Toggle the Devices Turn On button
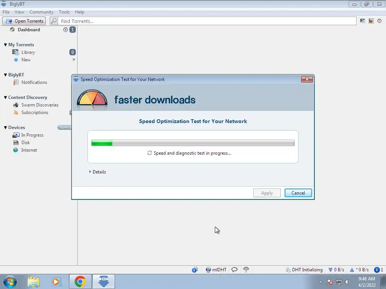Screen dimensions: 386x289 (64, 127)
